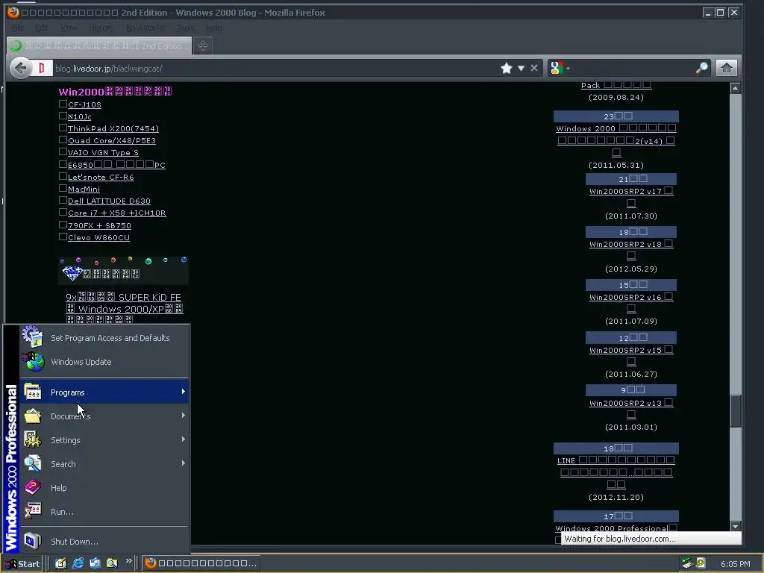
Task: Open the search engine selector dropdown
Action: (568, 68)
